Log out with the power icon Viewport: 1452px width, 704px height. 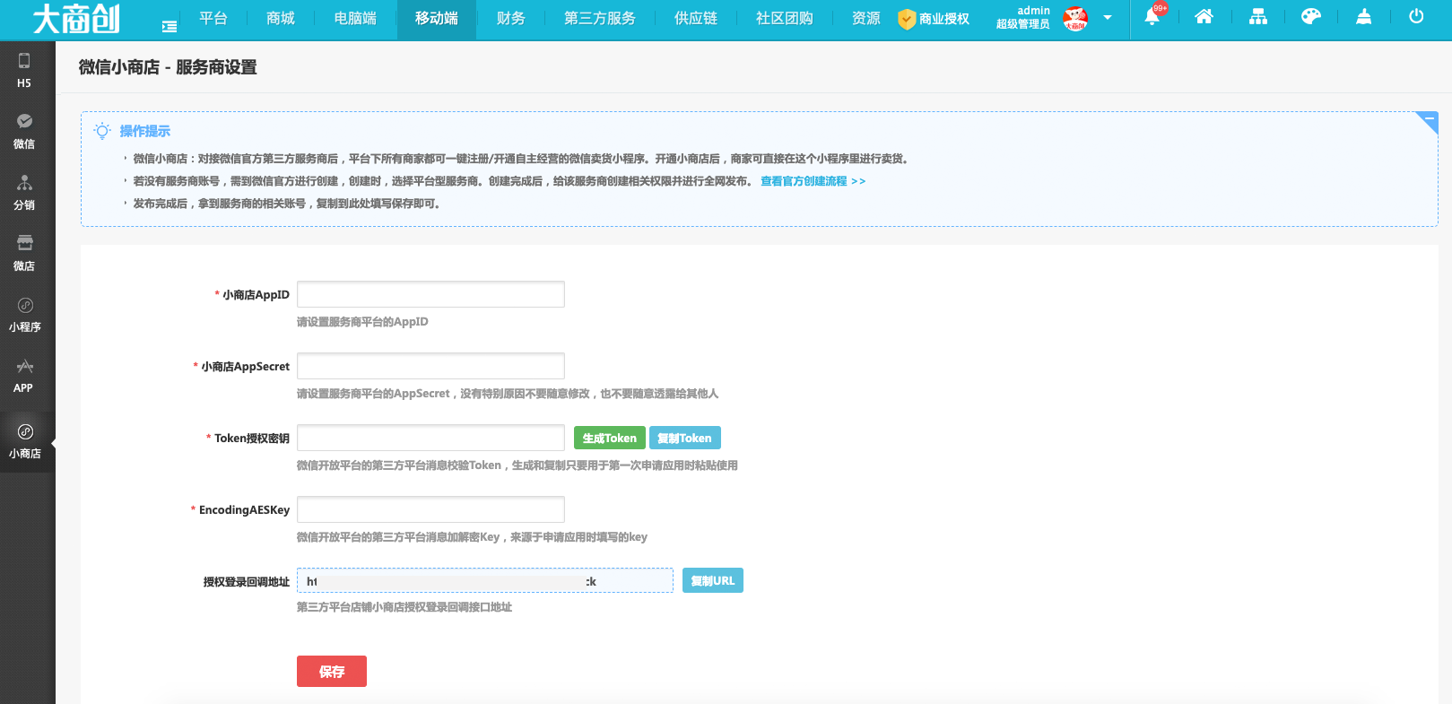(1416, 16)
